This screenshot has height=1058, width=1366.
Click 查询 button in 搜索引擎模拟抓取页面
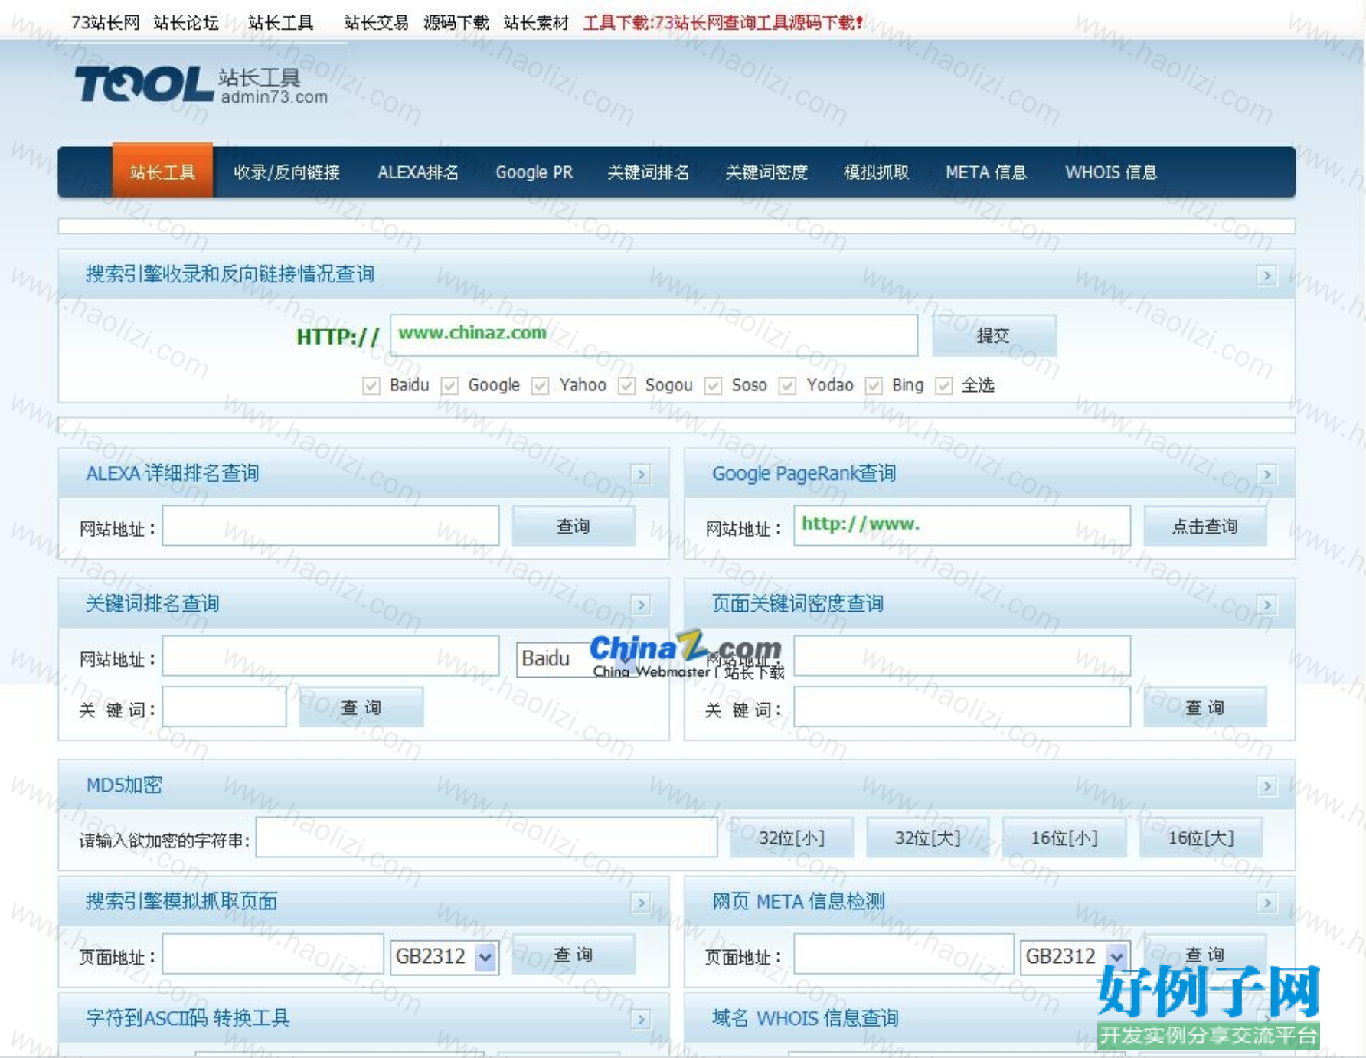click(x=574, y=955)
